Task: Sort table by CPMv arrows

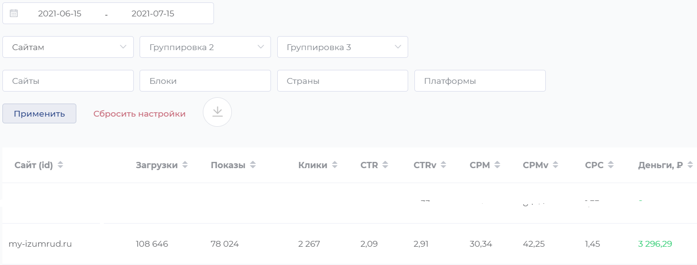Action: tap(555, 165)
